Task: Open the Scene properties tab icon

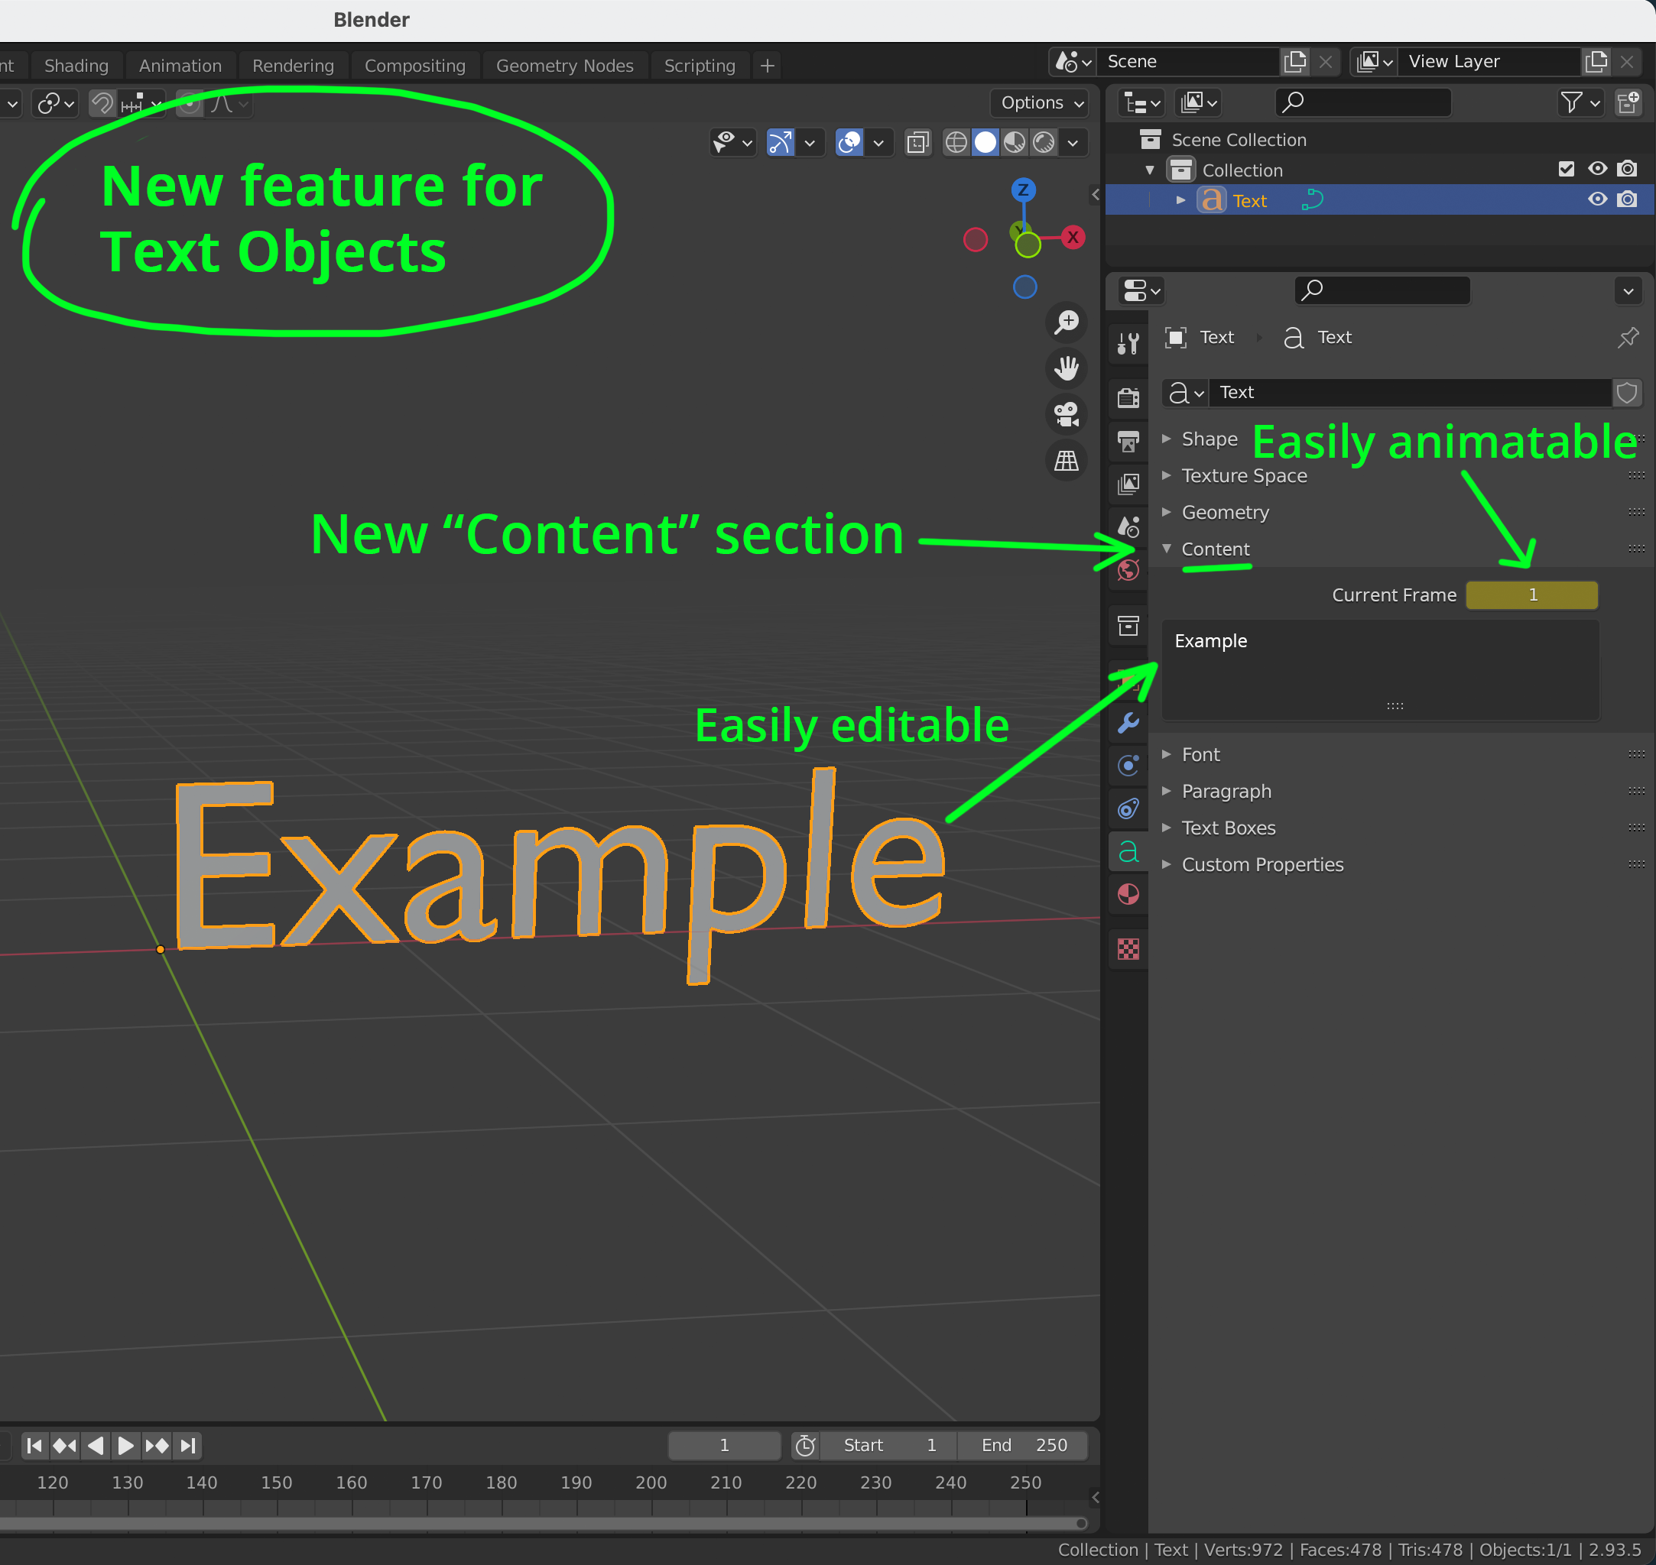Action: [x=1128, y=527]
